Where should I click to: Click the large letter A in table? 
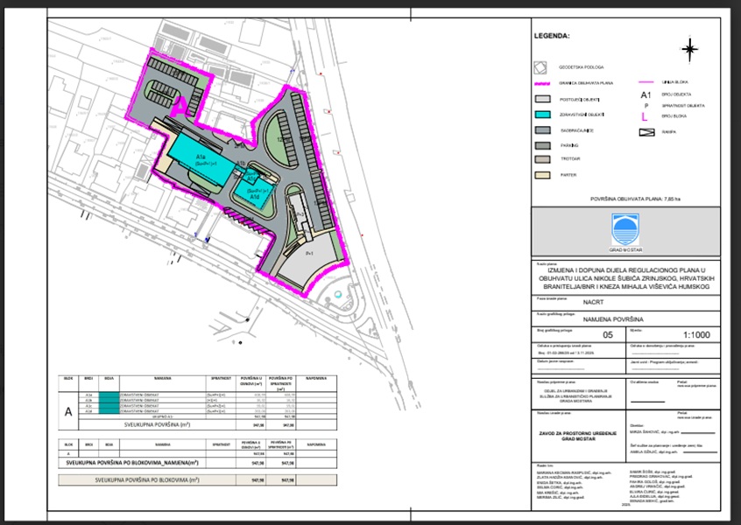click(68, 409)
